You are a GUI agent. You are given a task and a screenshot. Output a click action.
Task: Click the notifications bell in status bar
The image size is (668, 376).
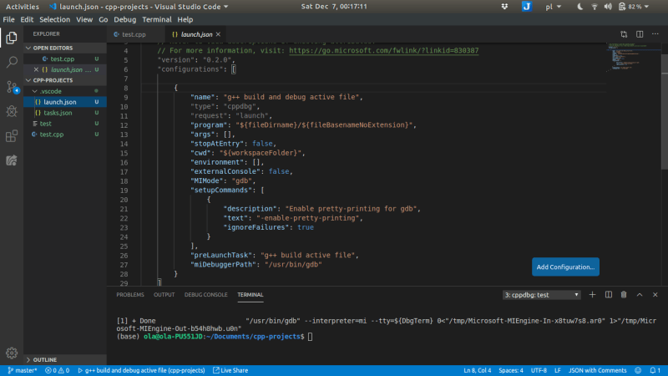655,370
